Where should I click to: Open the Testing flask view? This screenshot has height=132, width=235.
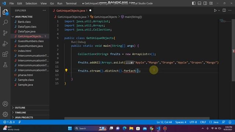pyautogui.click(x=5, y=65)
